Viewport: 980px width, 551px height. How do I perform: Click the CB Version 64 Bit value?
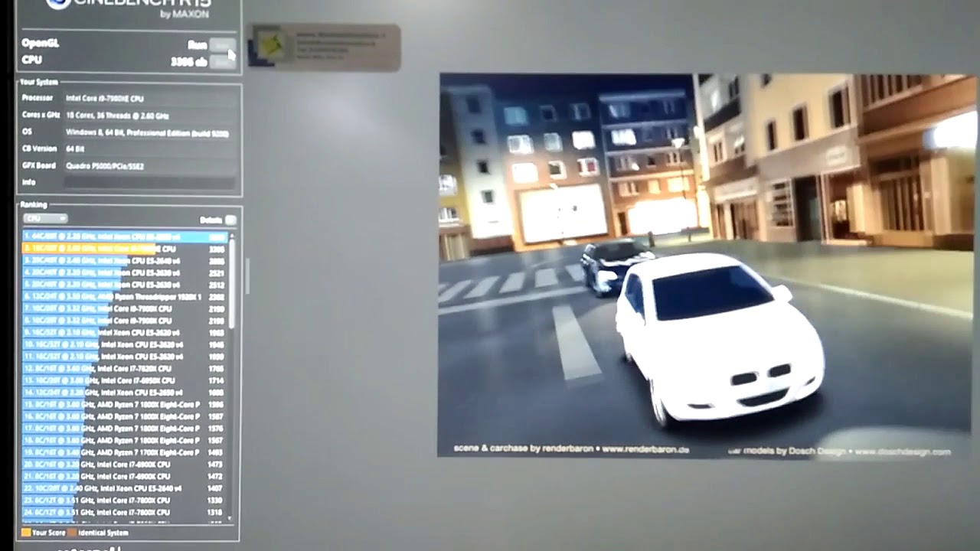click(x=75, y=149)
